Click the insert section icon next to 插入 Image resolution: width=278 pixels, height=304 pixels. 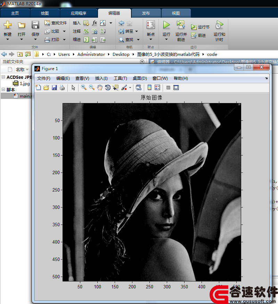pos(86,23)
